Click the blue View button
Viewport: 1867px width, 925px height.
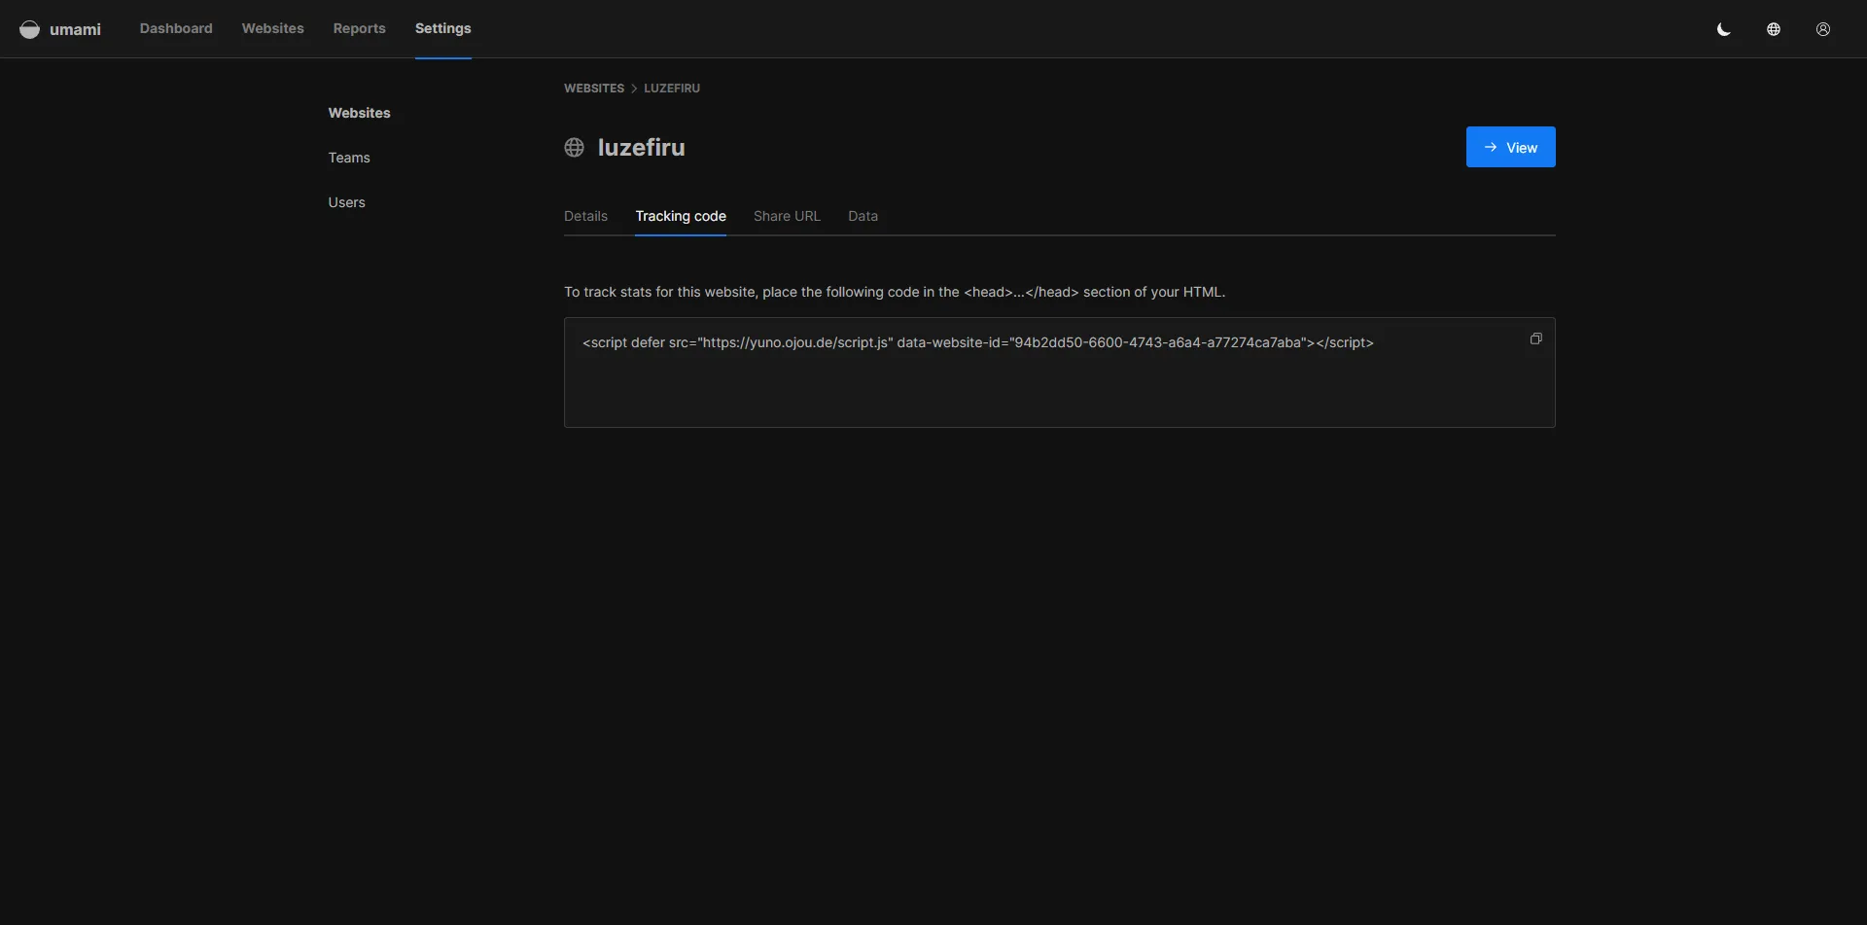(x=1511, y=147)
